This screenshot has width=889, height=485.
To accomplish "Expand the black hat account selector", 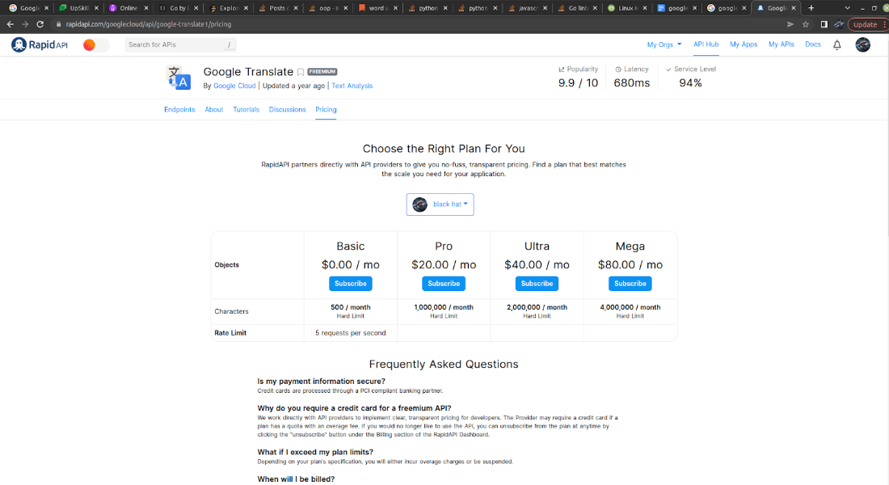I will point(440,205).
